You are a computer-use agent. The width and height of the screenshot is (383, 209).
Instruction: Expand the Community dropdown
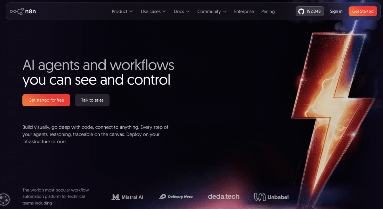coord(212,11)
